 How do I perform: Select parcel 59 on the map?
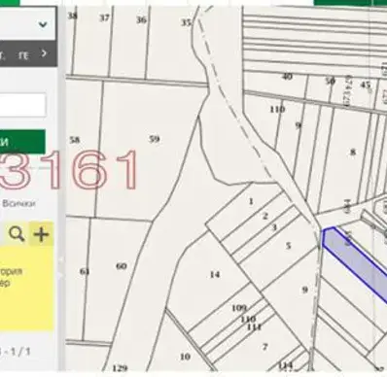155,139
